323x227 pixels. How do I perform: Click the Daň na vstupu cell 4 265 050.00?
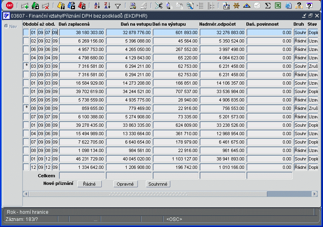coord(129,49)
